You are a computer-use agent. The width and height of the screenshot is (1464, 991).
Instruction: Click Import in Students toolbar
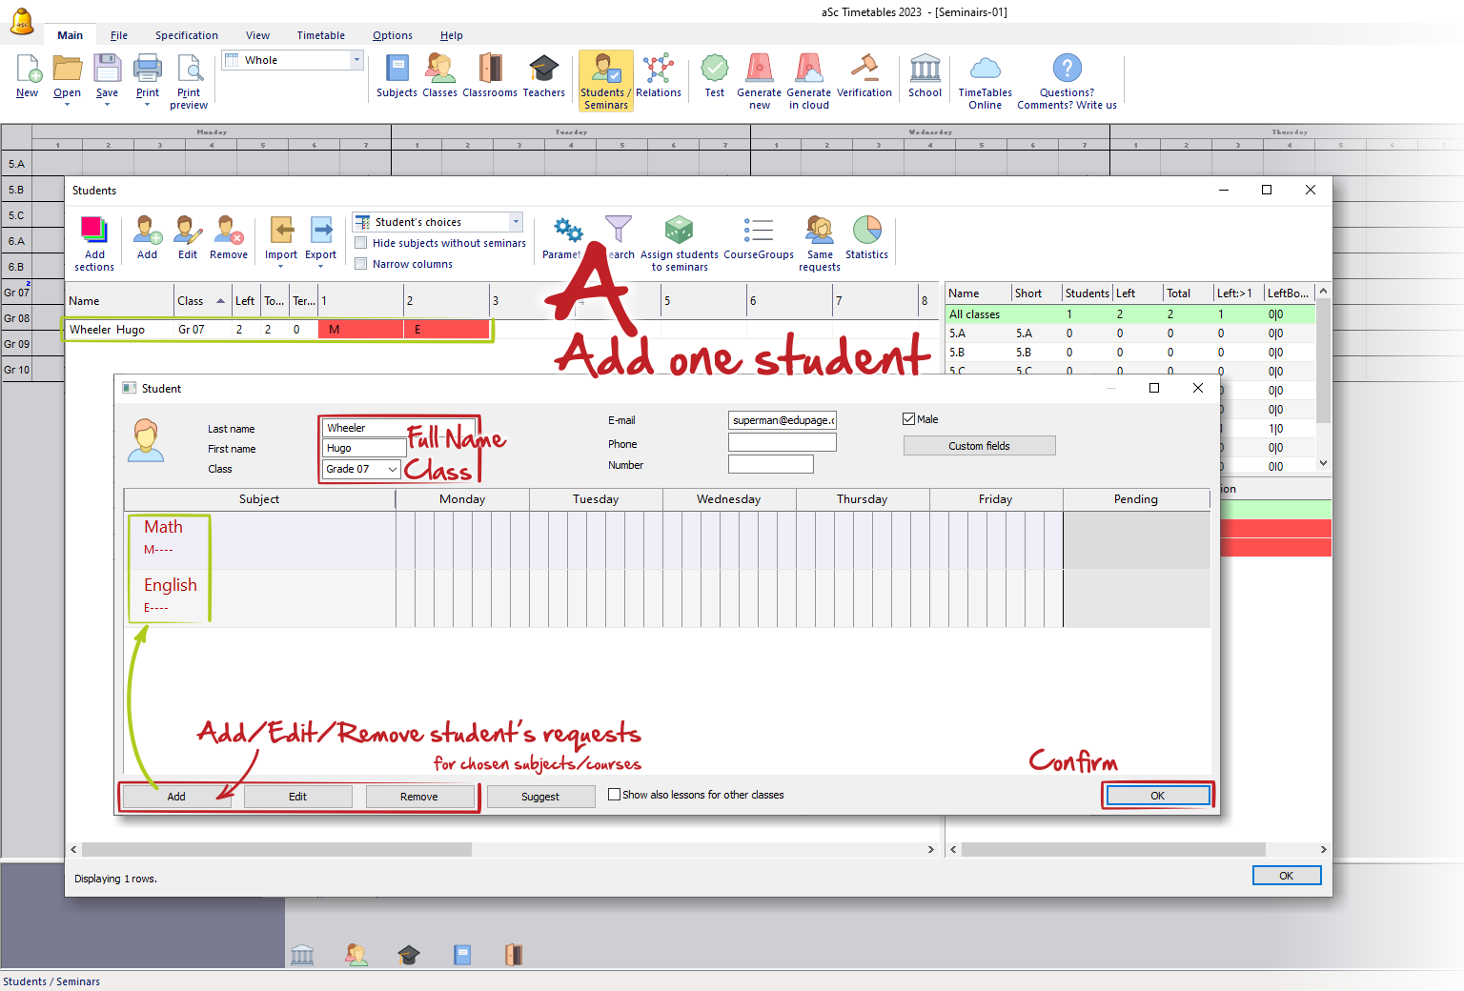point(281,238)
